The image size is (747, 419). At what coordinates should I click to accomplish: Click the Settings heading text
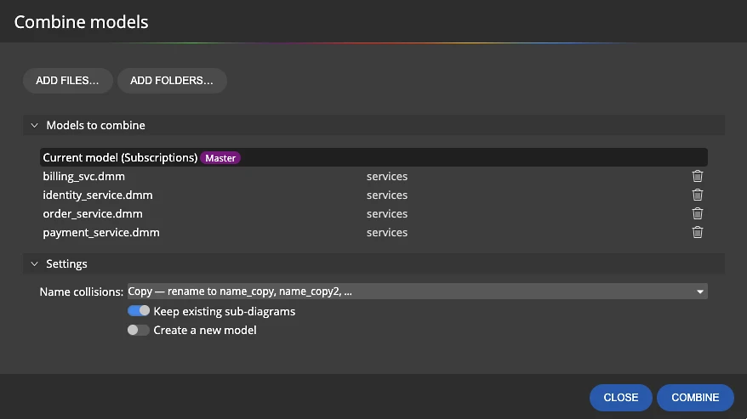66,263
